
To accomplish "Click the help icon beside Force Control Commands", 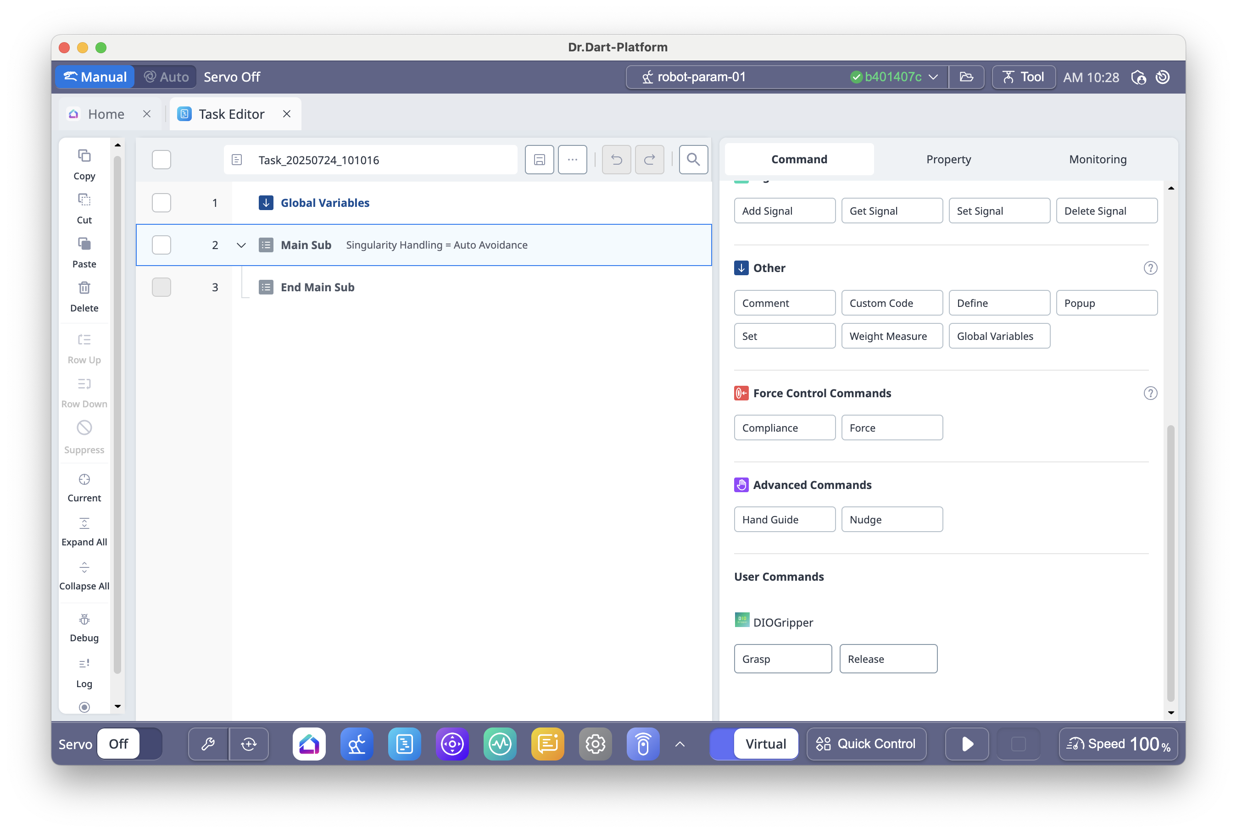I will point(1150,393).
